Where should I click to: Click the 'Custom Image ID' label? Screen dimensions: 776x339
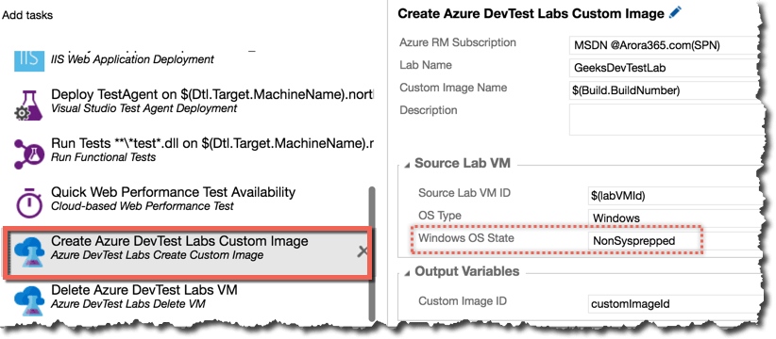point(463,301)
